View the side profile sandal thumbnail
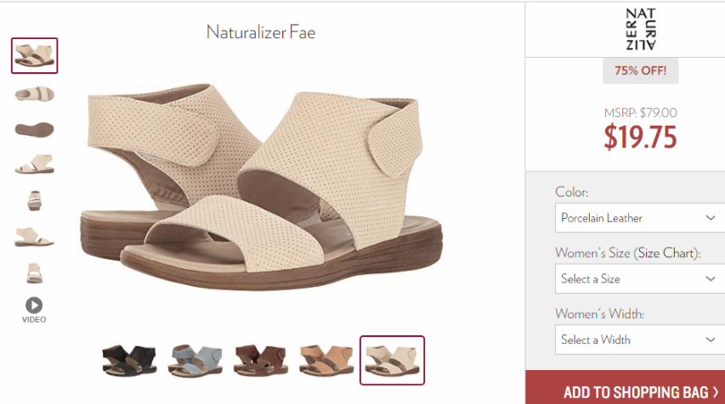 [x=34, y=165]
